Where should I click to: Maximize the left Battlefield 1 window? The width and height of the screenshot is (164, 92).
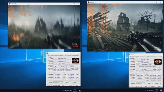(x=74, y=4)
